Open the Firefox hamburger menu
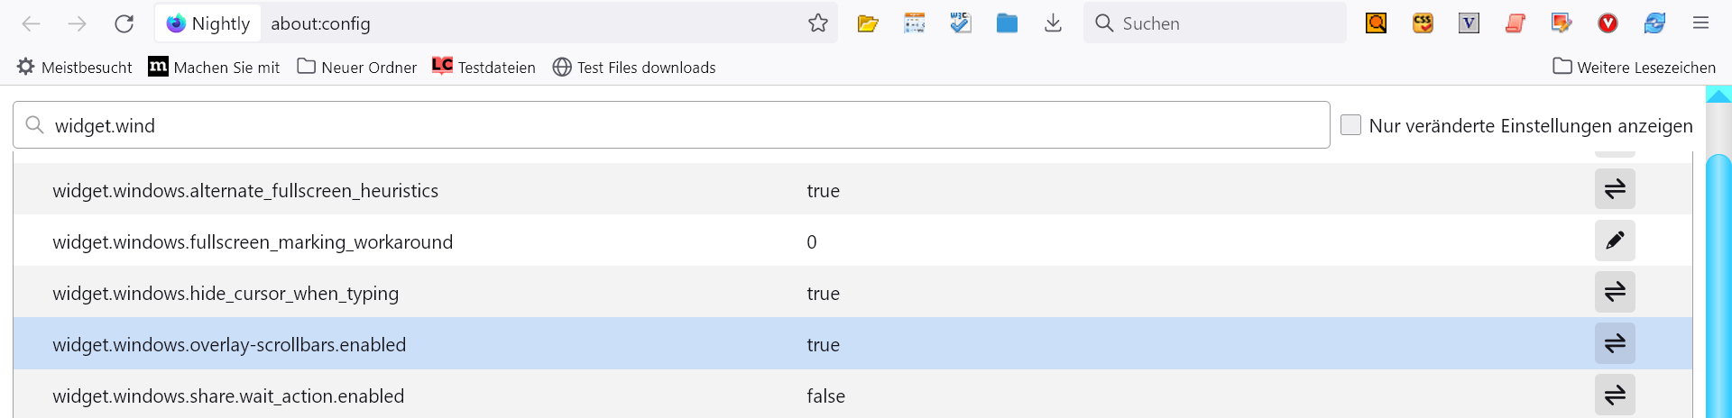 pos(1700,23)
